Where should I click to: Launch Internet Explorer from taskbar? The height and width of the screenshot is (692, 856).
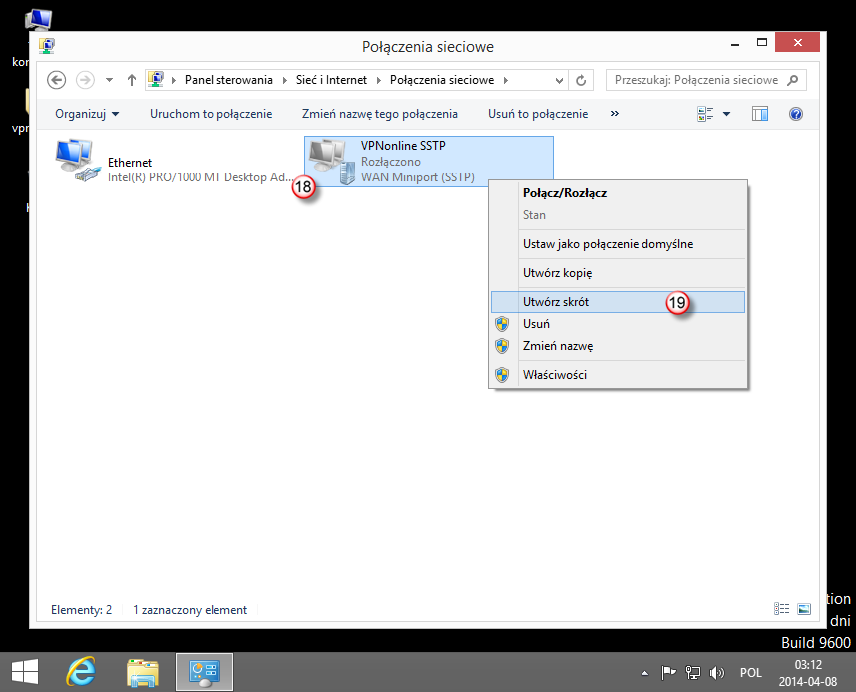(x=81, y=672)
